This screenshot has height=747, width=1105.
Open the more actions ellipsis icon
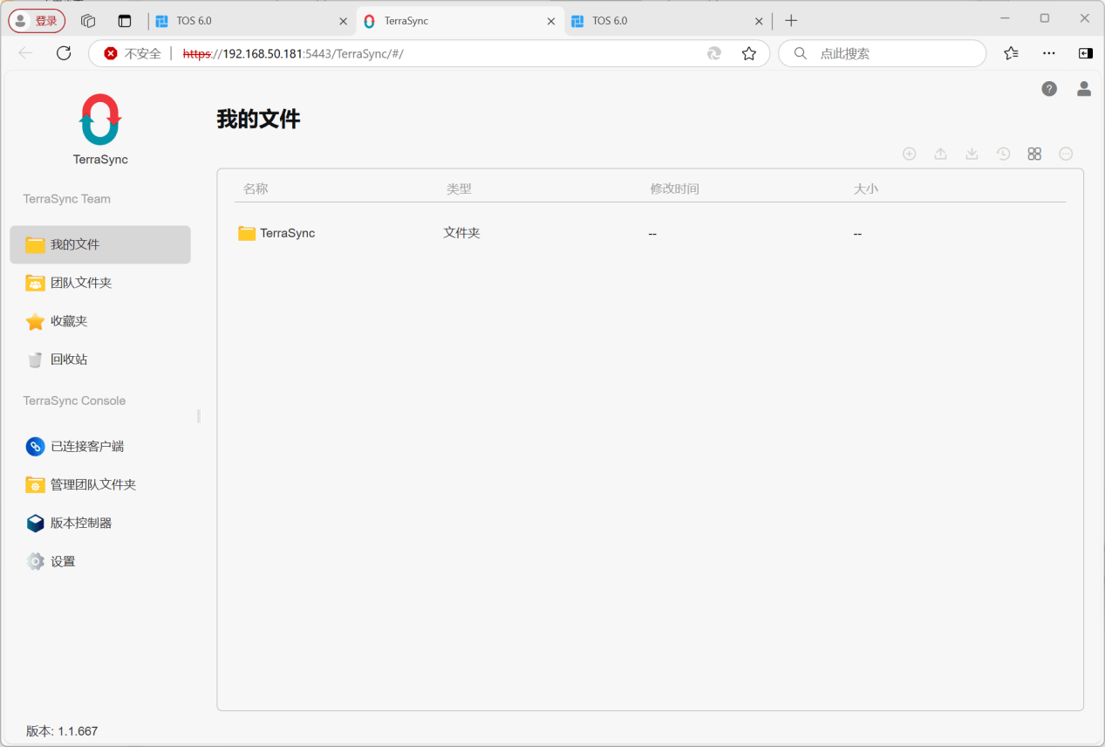tap(1066, 154)
